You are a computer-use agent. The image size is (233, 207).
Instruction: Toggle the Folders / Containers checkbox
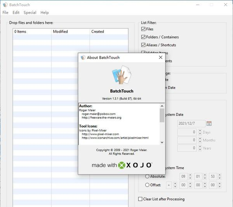[x=143, y=37]
